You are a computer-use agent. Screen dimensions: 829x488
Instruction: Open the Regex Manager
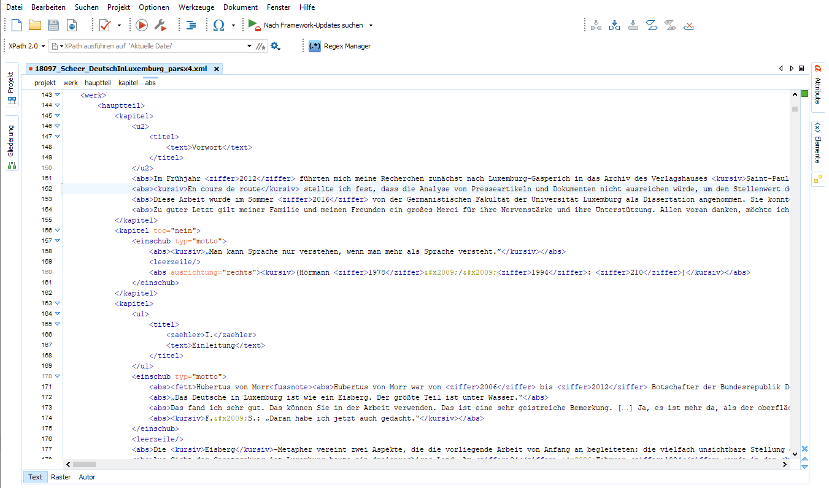pos(339,46)
